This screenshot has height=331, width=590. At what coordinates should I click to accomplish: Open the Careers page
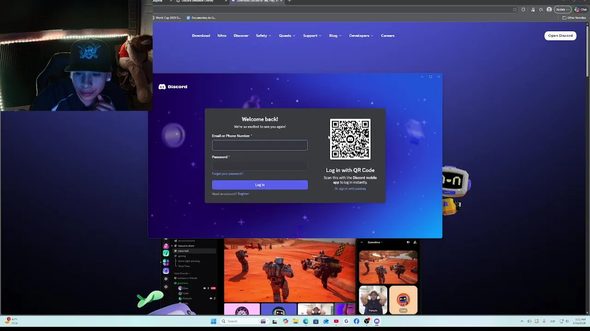pos(388,35)
